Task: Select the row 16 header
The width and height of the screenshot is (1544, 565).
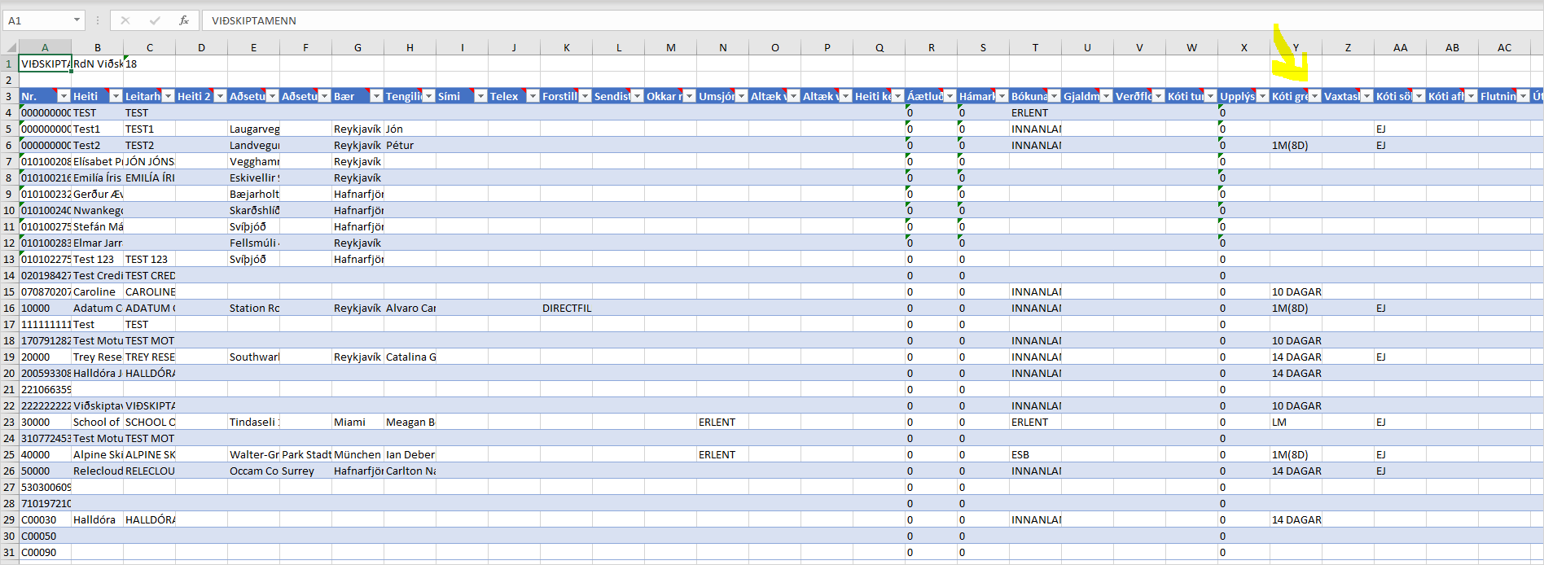Action: [9, 308]
